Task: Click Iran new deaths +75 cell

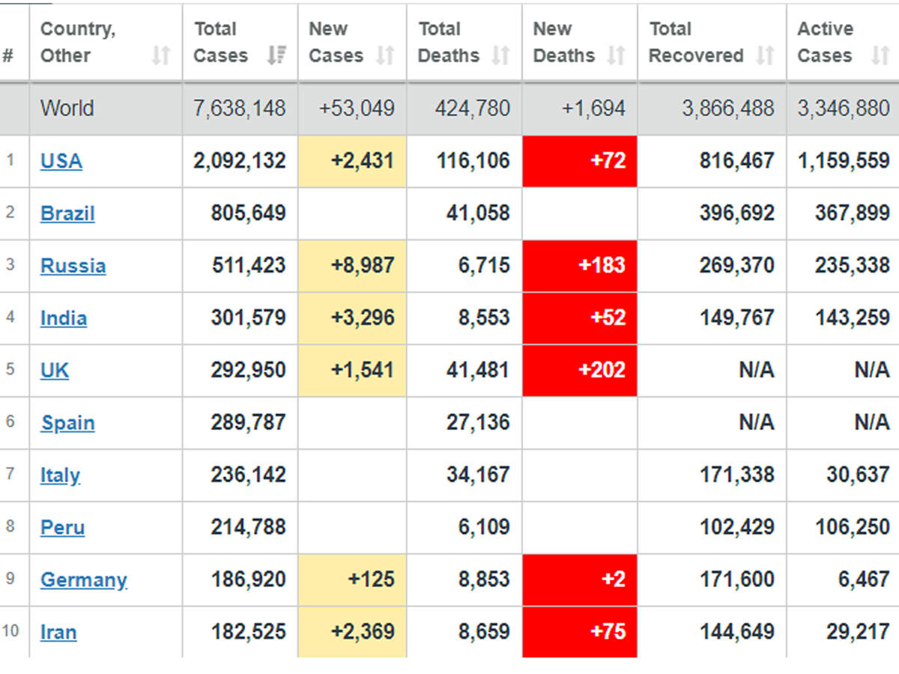Action: (x=580, y=633)
